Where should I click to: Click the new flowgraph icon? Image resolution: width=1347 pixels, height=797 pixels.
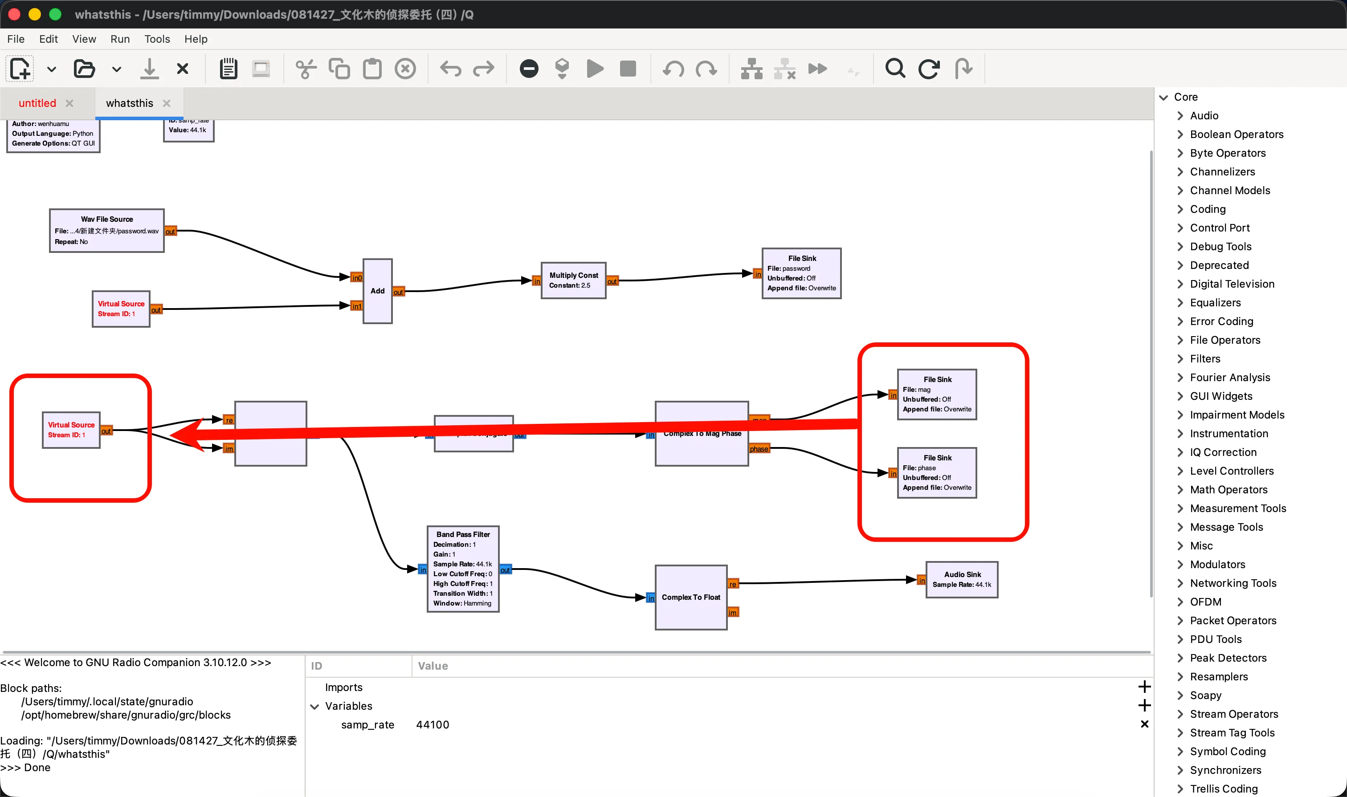point(20,69)
